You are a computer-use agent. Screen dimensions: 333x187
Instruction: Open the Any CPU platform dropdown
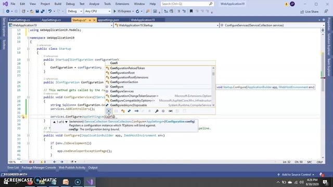click(97, 11)
